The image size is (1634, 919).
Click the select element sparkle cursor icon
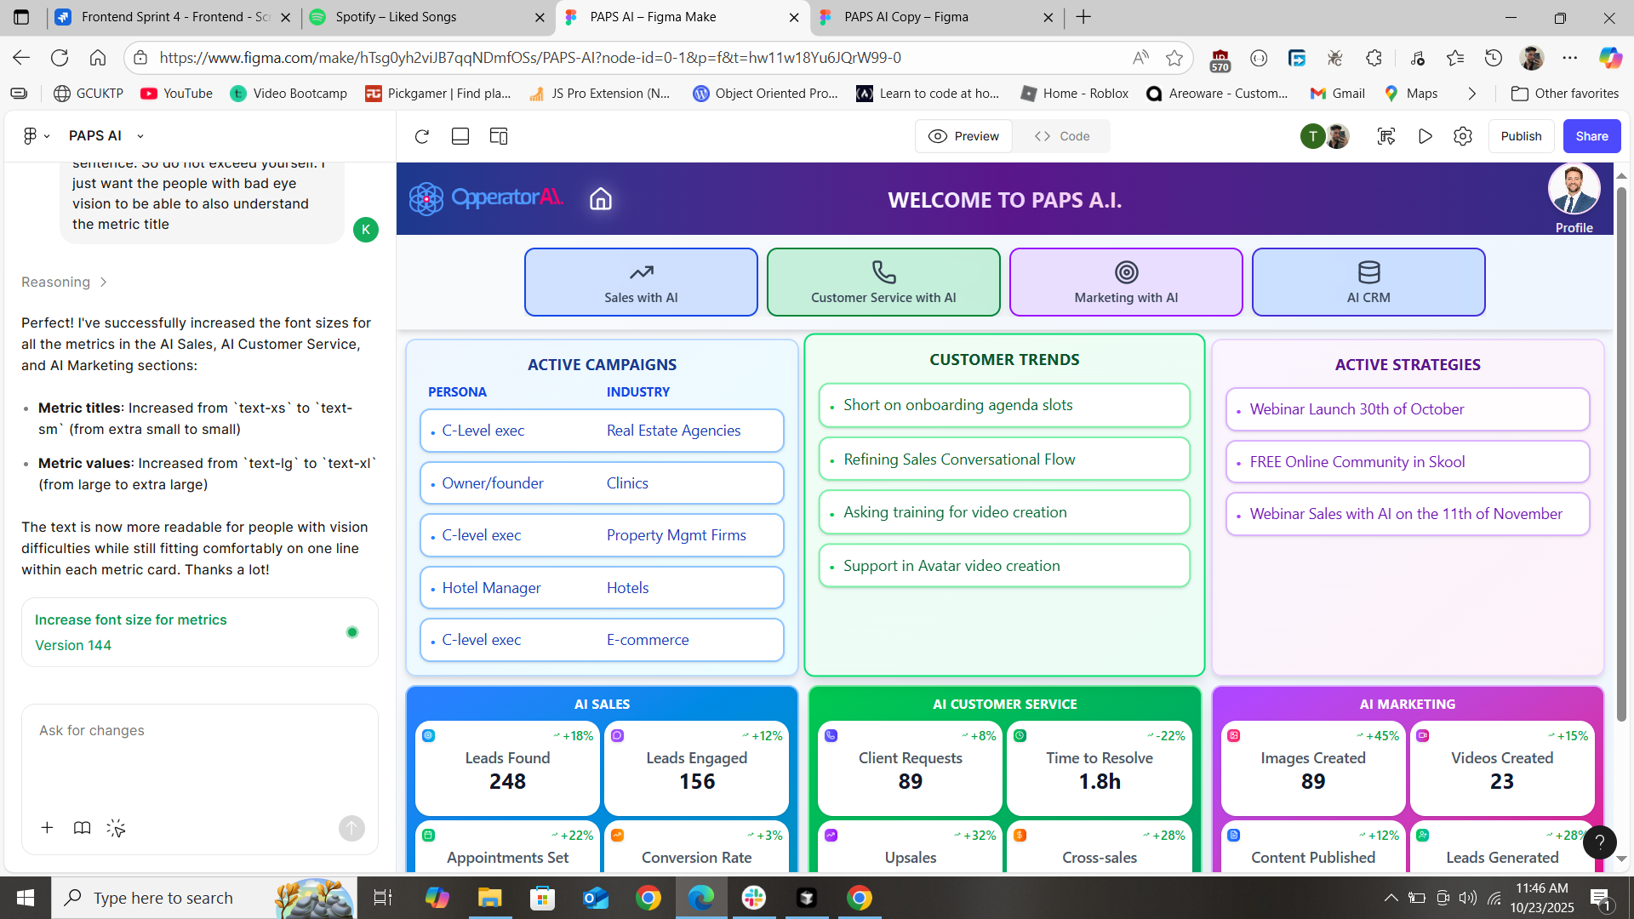click(x=117, y=828)
